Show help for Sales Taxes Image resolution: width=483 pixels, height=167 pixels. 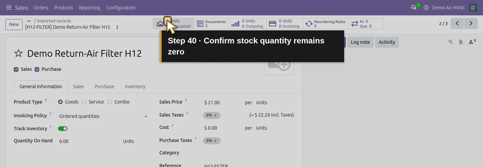coord(187,113)
